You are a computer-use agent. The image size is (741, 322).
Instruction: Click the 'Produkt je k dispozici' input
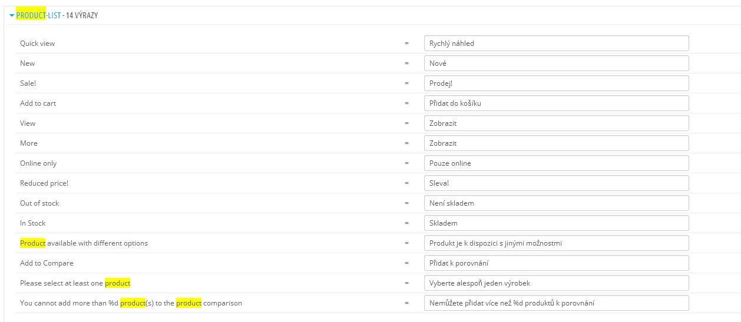555,243
